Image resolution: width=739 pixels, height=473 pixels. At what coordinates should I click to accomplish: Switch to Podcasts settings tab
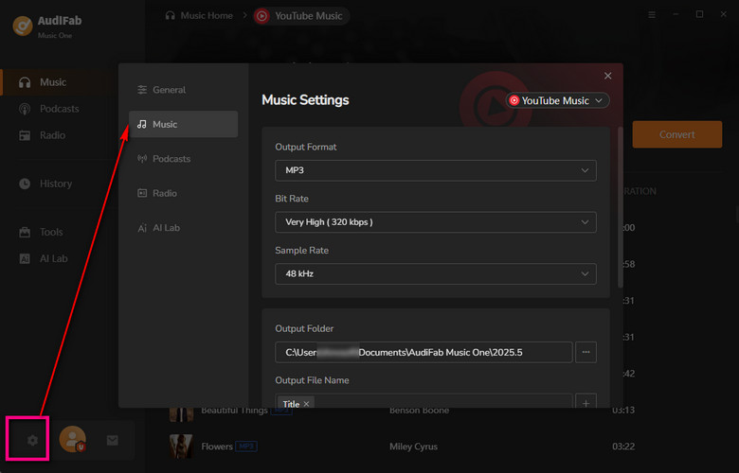[184, 159]
